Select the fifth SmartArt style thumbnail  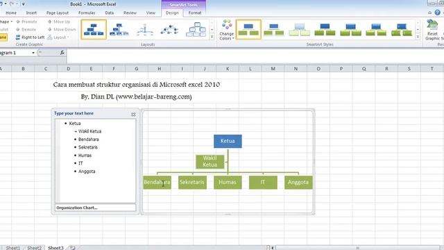point(350,29)
